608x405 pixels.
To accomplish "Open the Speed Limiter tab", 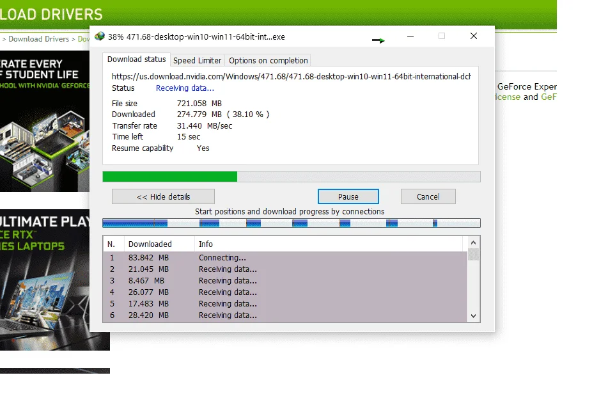I will pos(197,61).
